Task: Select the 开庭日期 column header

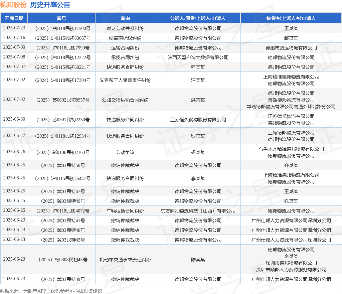Action: tap(14, 18)
